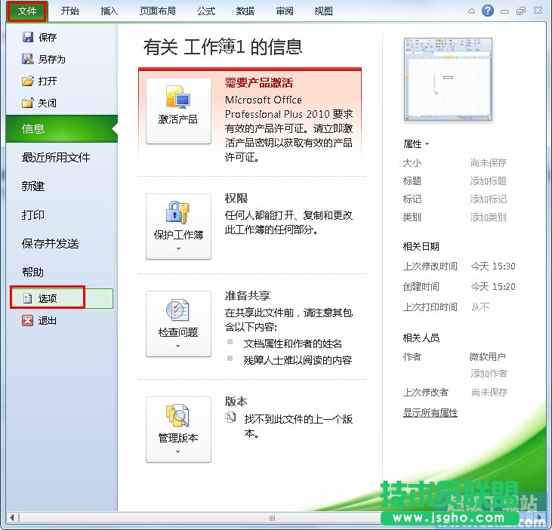The height and width of the screenshot is (530, 552).
Task: Click the 相关人员 heading
Action: coord(421,337)
